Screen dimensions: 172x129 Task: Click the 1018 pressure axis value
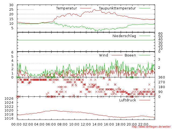[x=9, y=114]
